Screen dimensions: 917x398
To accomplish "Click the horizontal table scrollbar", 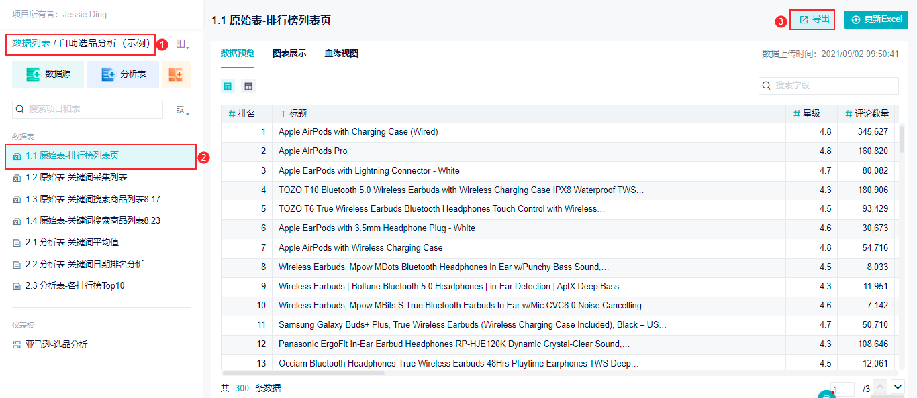I will 303,373.
